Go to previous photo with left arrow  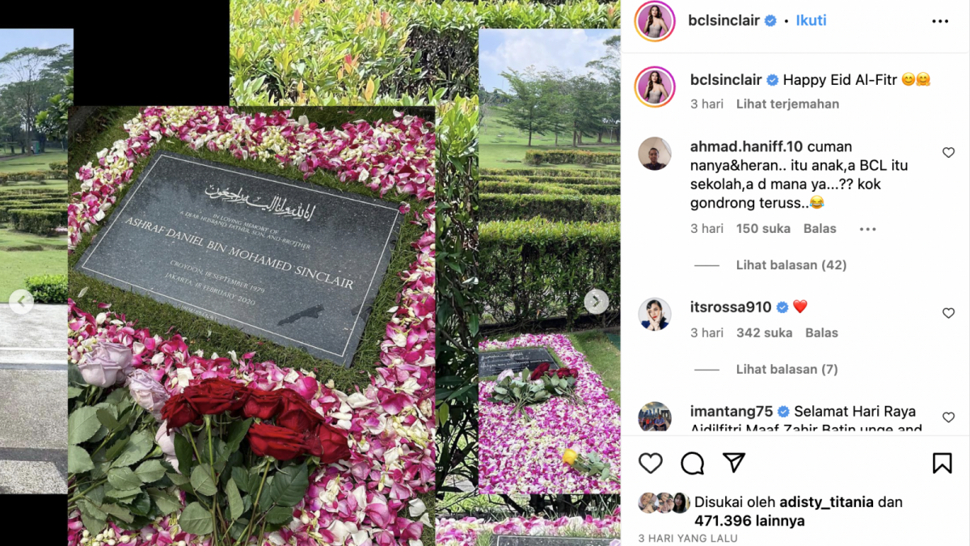click(21, 302)
